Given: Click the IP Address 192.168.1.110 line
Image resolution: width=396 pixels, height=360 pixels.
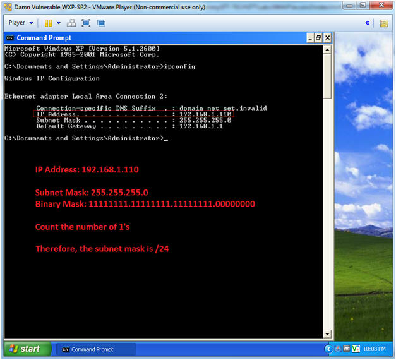Looking at the screenshot, I should (x=134, y=114).
